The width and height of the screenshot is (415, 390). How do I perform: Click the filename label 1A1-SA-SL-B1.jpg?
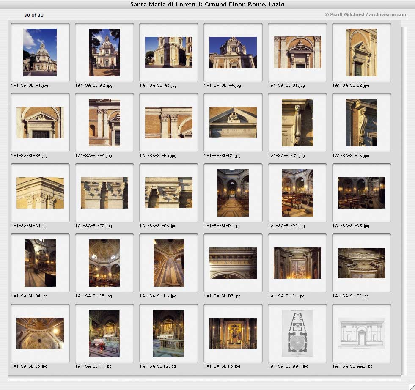(286, 85)
